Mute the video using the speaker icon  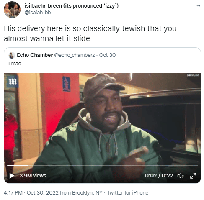point(181,176)
